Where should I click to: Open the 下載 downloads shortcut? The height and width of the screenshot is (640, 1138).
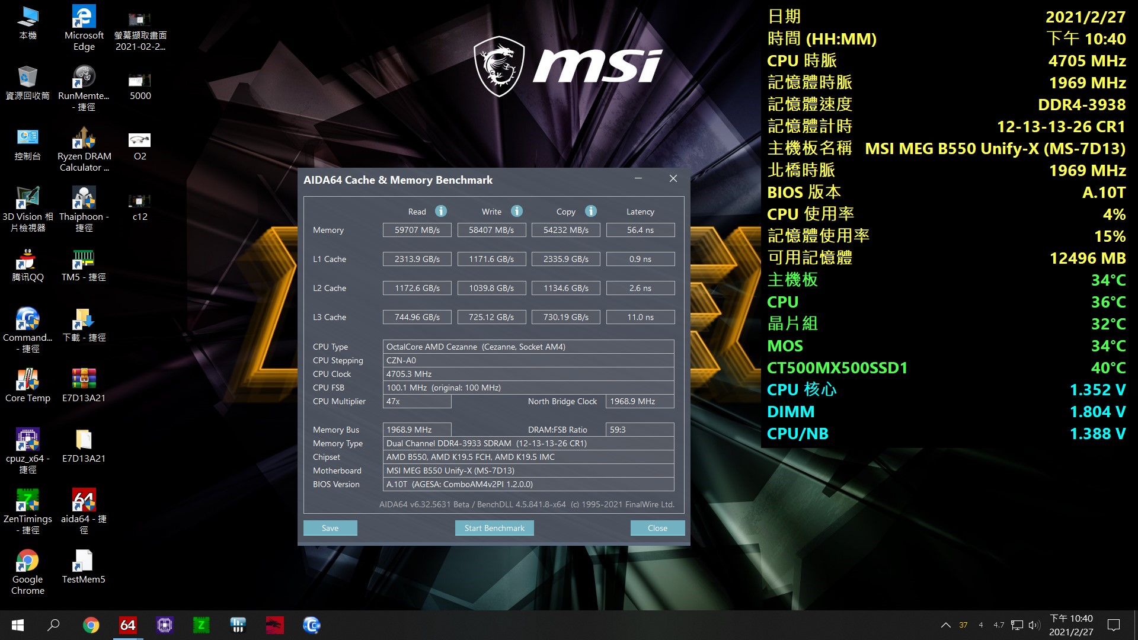(x=84, y=325)
